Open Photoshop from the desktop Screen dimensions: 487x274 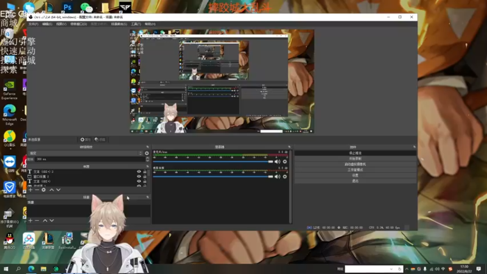click(68, 7)
